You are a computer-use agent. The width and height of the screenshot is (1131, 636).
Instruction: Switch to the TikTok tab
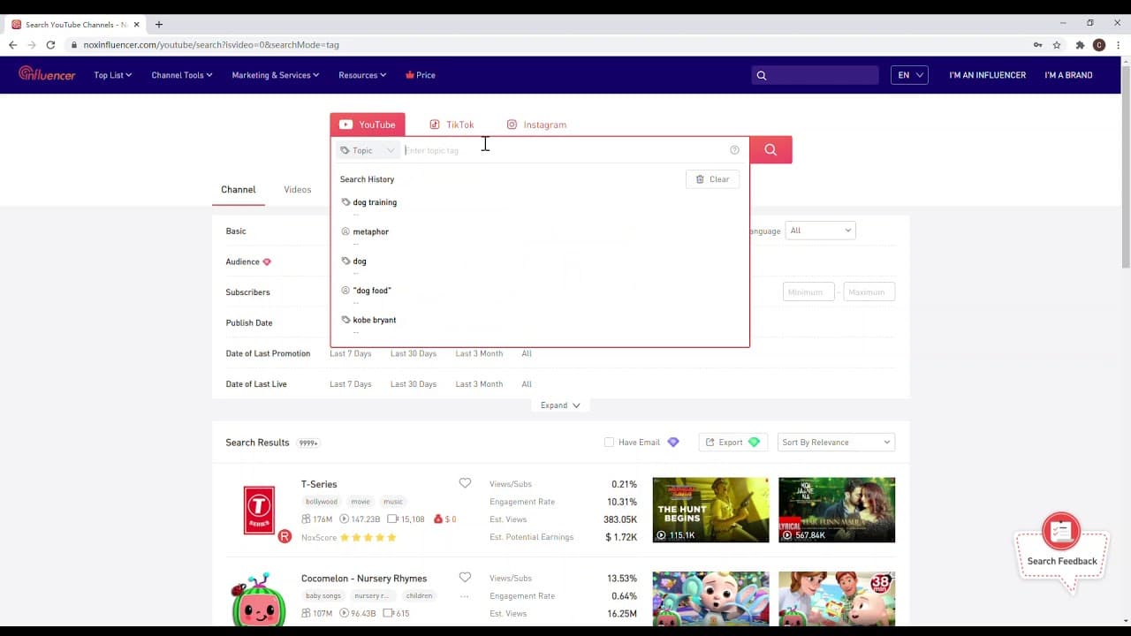coord(452,125)
